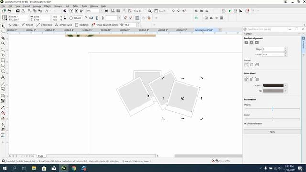Select the Polygon tool in left toolbox
Screen dimensions: 306x172
[x=3, y=71]
